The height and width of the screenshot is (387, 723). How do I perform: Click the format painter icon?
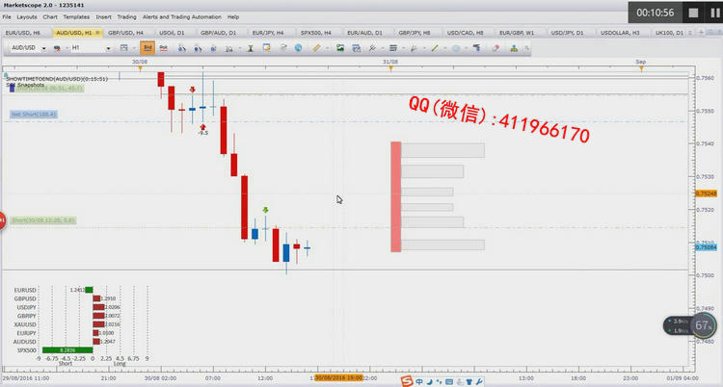(x=476, y=48)
